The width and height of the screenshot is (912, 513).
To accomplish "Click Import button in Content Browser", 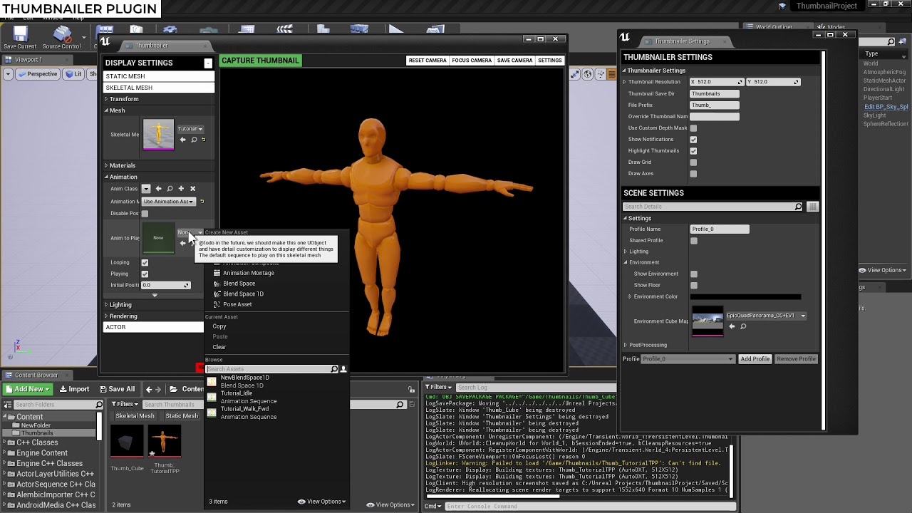I will point(74,389).
